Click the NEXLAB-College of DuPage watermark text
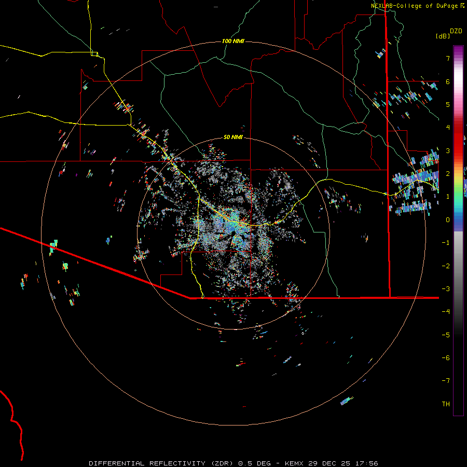Viewport: 467px width, 467px height. point(417,6)
